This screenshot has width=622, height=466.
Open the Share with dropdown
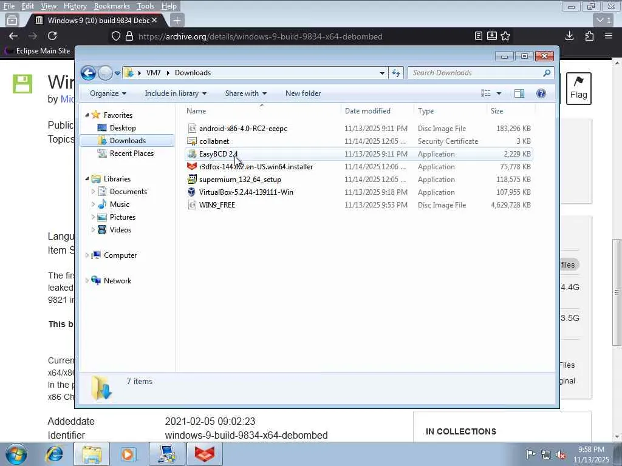point(245,93)
